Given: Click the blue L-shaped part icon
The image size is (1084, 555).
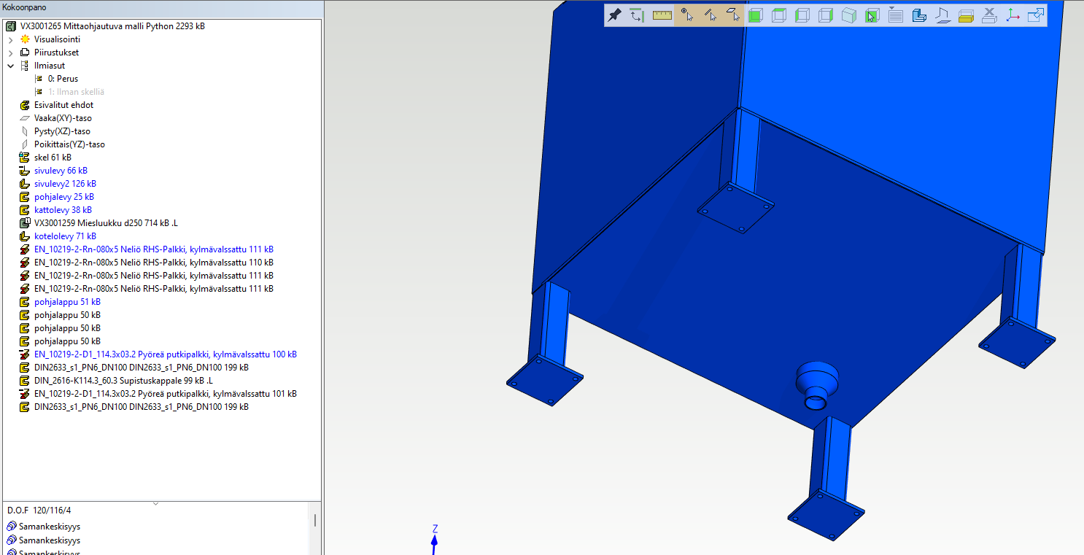Looking at the screenshot, I should pyautogui.click(x=919, y=15).
